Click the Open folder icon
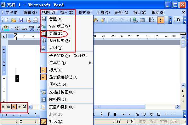188x125 pixels. coord(14,20)
